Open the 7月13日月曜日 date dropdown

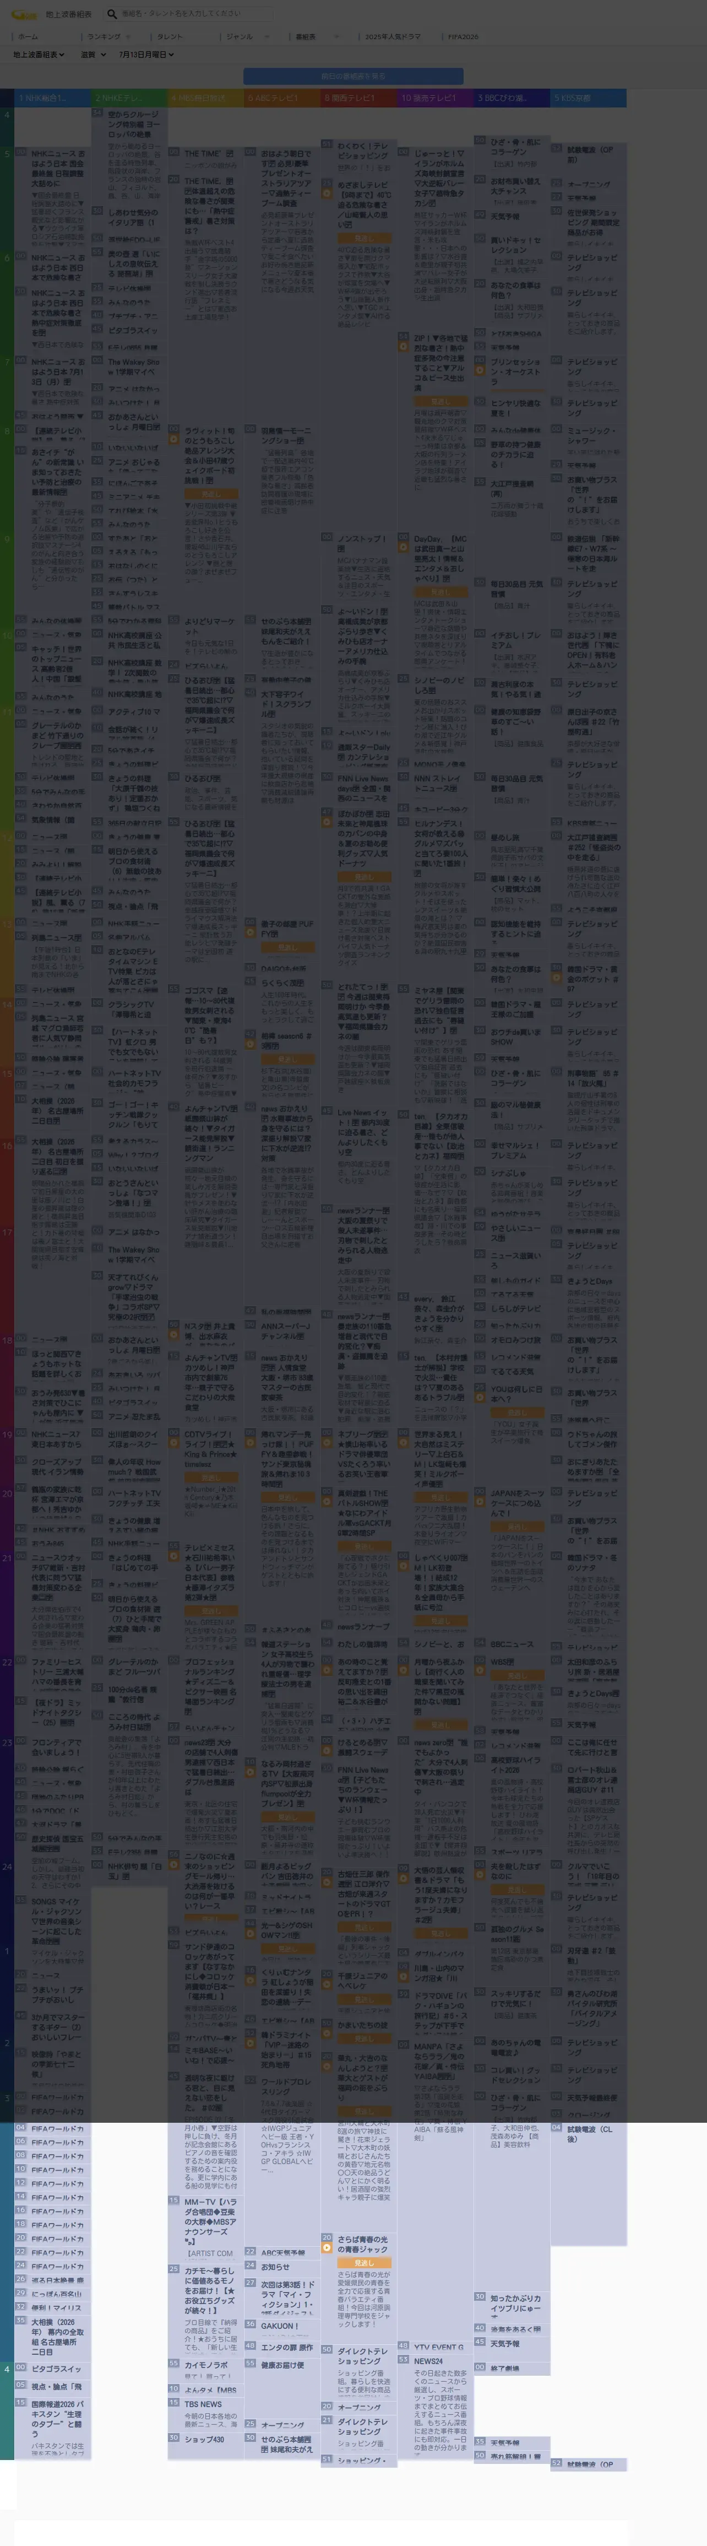145,55
